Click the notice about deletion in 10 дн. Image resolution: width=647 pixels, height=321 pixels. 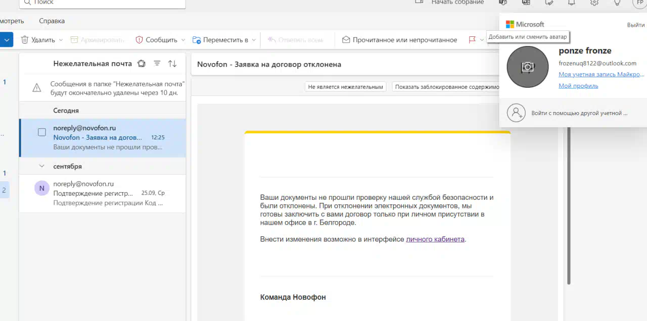(117, 88)
